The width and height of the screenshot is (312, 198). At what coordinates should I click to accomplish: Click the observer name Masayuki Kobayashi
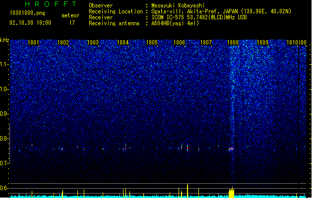[x=178, y=5]
